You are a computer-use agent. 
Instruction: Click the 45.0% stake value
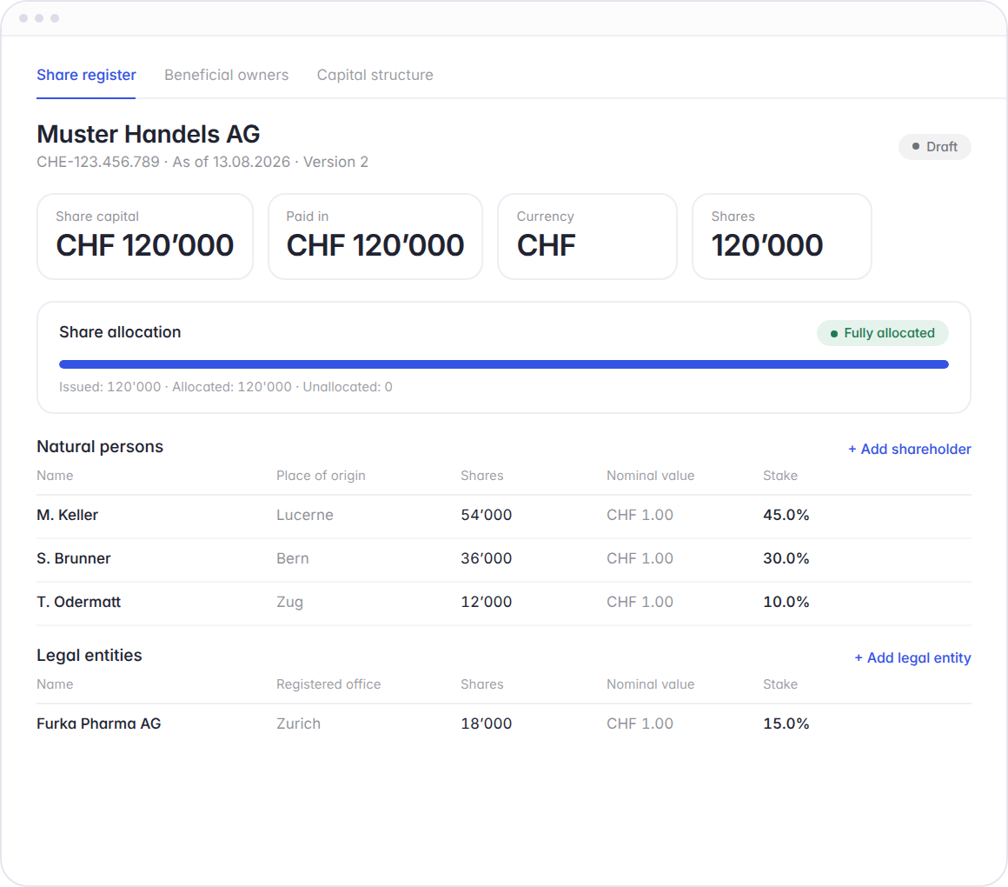pyautogui.click(x=786, y=515)
